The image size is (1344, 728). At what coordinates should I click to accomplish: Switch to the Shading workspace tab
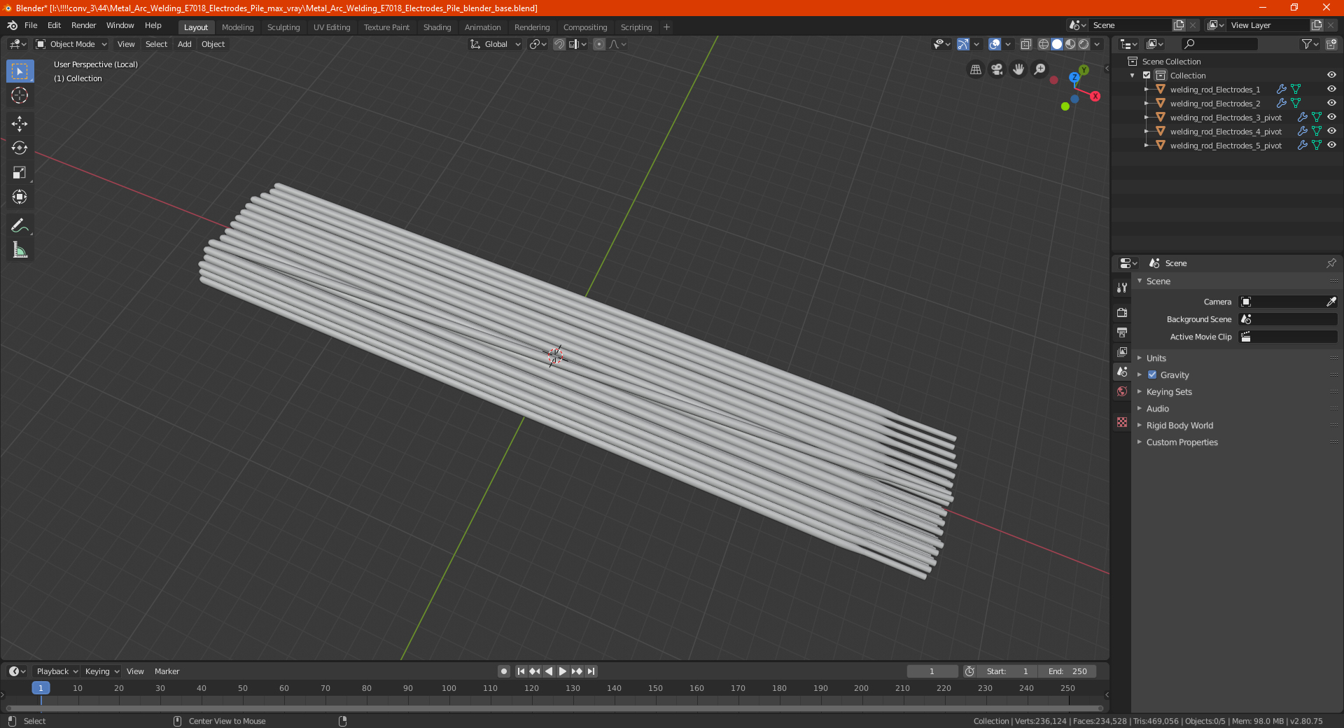(437, 27)
